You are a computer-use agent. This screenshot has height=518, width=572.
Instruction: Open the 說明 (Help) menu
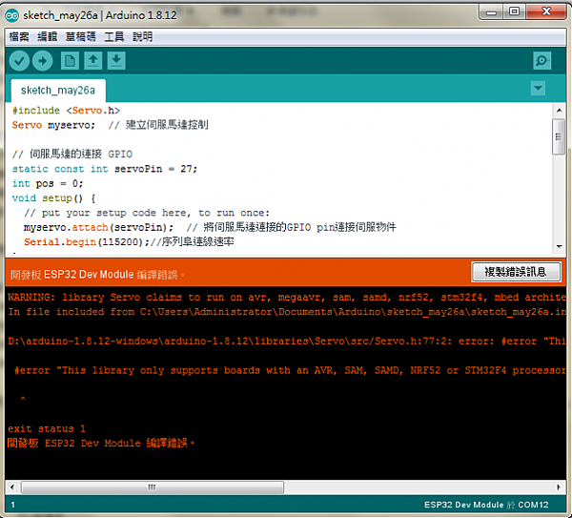(x=143, y=36)
